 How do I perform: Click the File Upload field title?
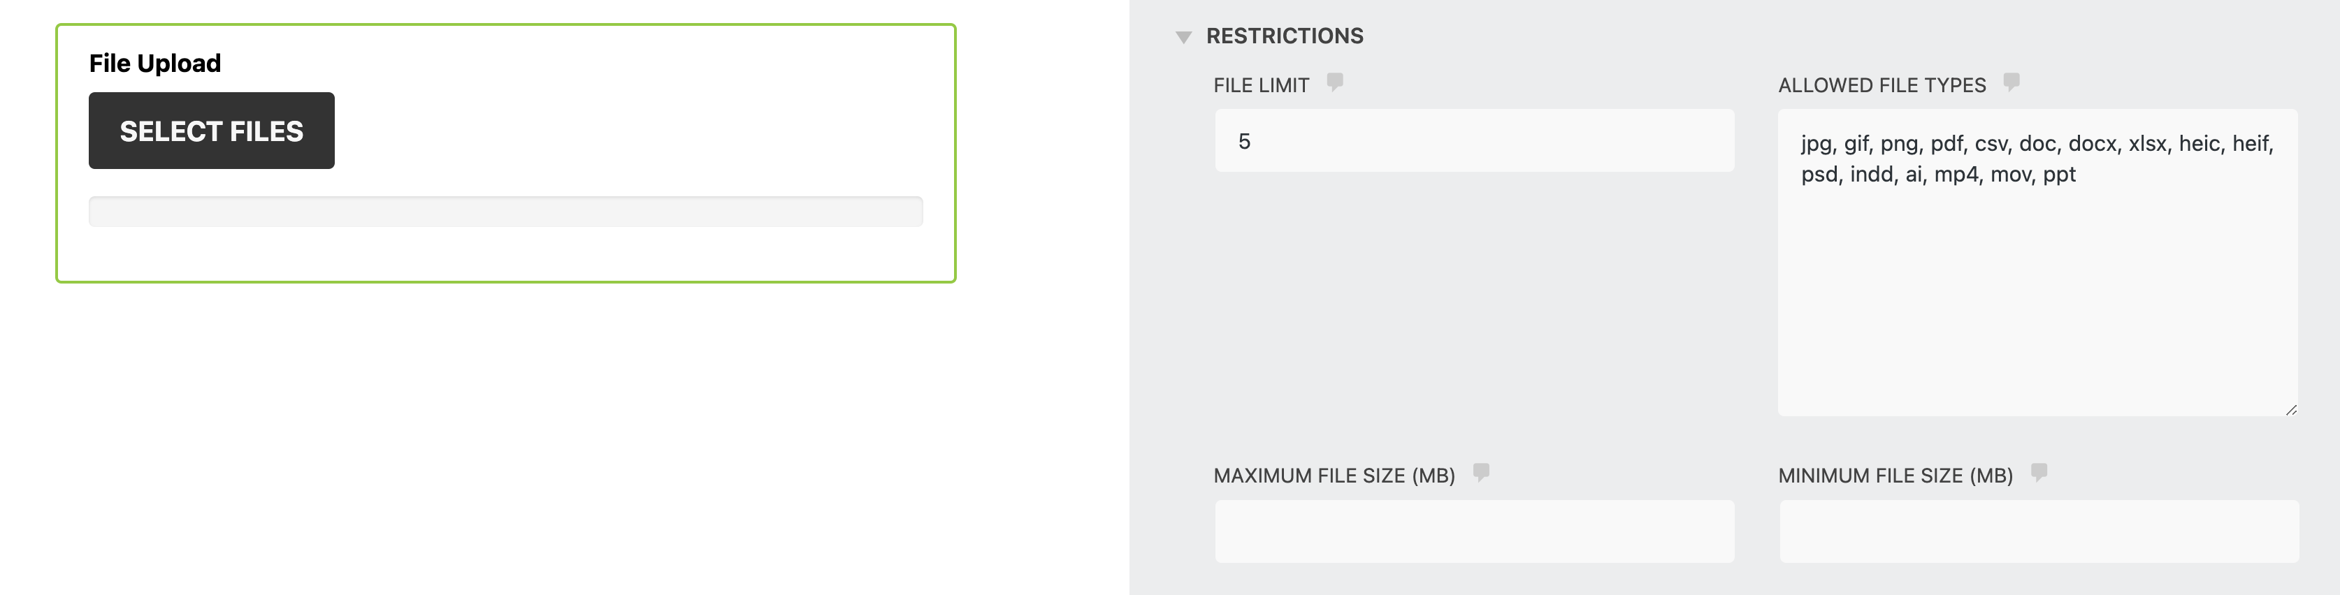[x=154, y=63]
